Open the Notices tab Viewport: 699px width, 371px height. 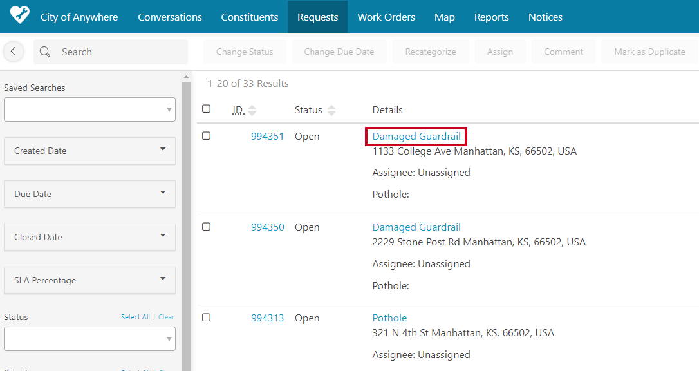545,17
